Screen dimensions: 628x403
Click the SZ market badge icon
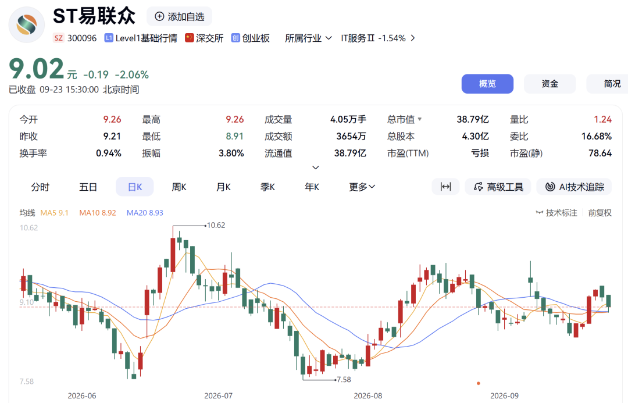coord(59,38)
